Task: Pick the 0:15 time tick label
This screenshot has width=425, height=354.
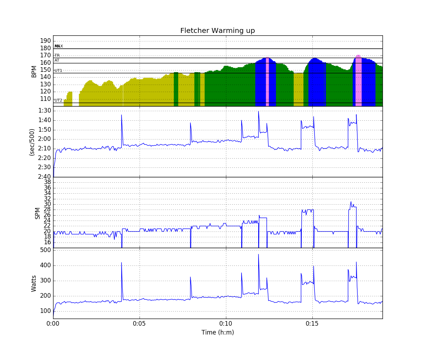Action: coord(312,324)
